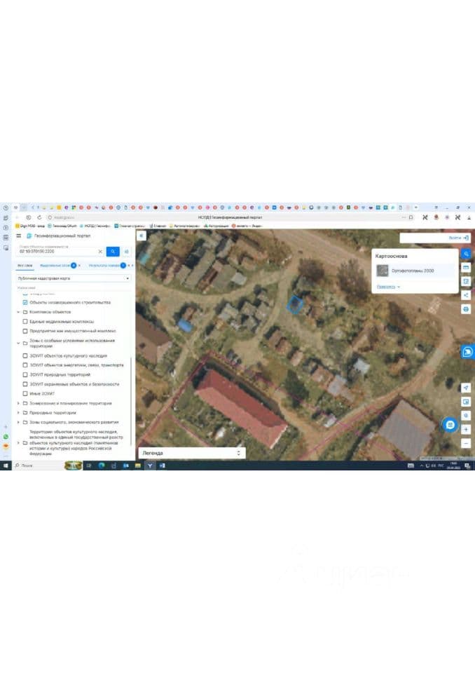This screenshot has width=475, height=673.
Task: Open the filter settings next to search
Action: pos(127,252)
